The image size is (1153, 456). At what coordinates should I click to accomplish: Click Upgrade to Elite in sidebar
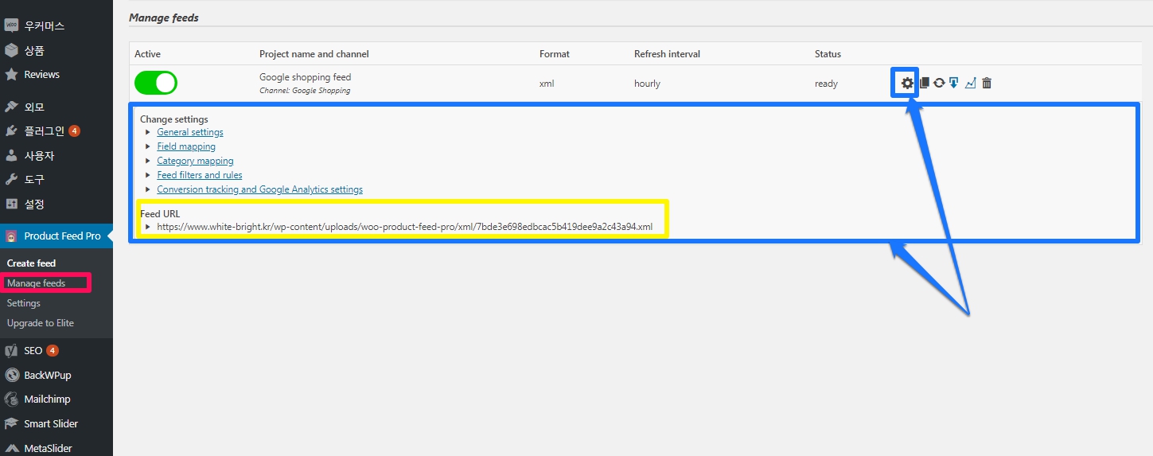click(x=41, y=323)
